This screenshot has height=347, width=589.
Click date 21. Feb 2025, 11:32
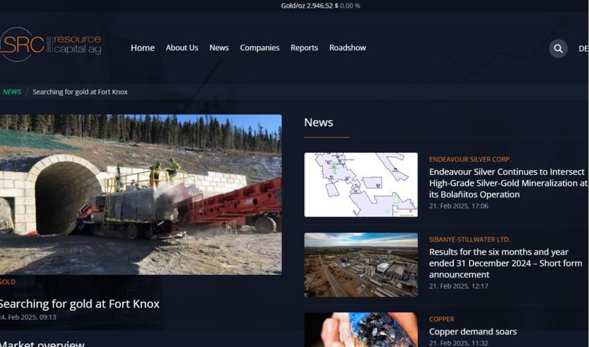click(459, 343)
